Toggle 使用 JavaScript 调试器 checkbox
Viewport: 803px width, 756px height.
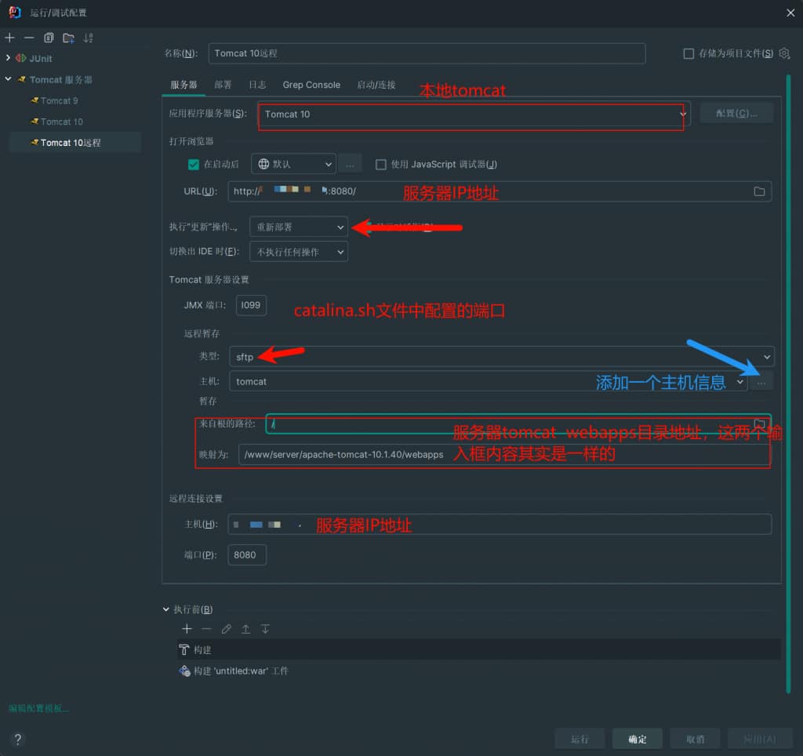click(x=381, y=165)
